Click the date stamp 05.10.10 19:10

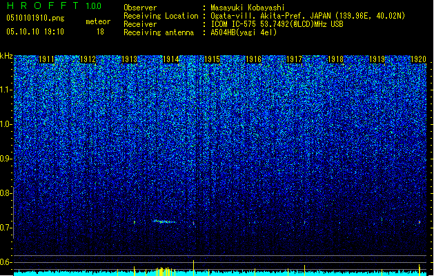tap(35, 32)
